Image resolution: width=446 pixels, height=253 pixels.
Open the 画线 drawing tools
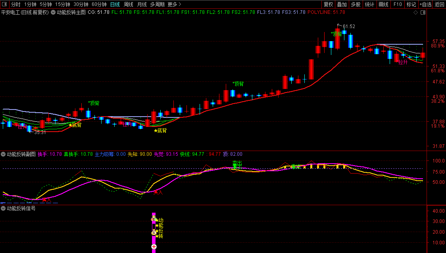point(383,4)
